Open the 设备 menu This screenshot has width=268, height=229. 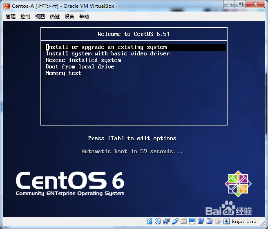click(x=69, y=17)
